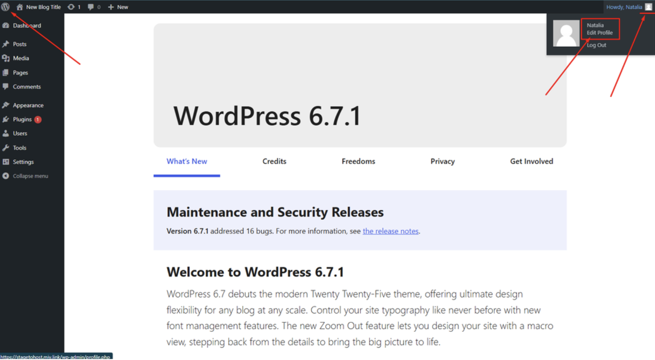Click the Welcome to WordPress 6.7.1 heading
The height and width of the screenshot is (360, 655).
point(255,272)
